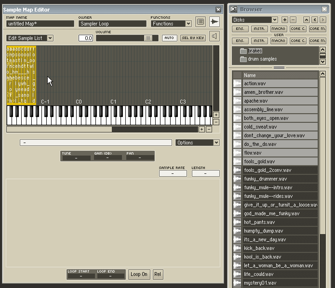Click the Loop End field
This screenshot has height=288, width=335.
pos(111,276)
